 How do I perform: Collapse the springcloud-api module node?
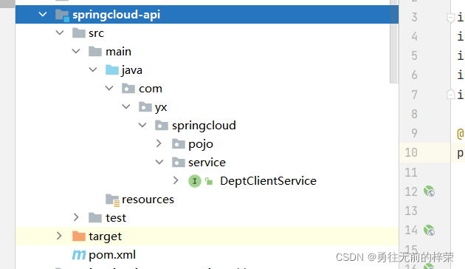pos(43,14)
